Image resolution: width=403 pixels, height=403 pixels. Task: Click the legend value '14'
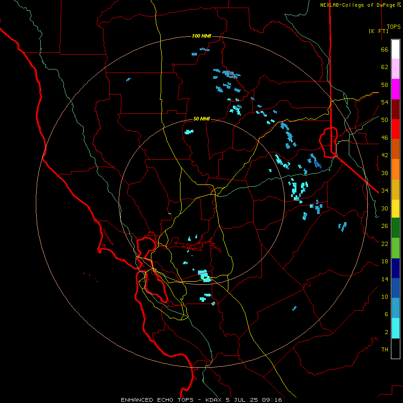(x=385, y=279)
